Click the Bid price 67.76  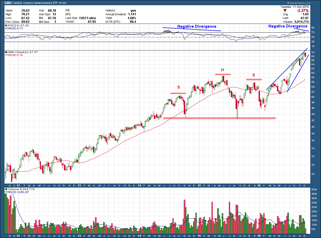point(52,18)
